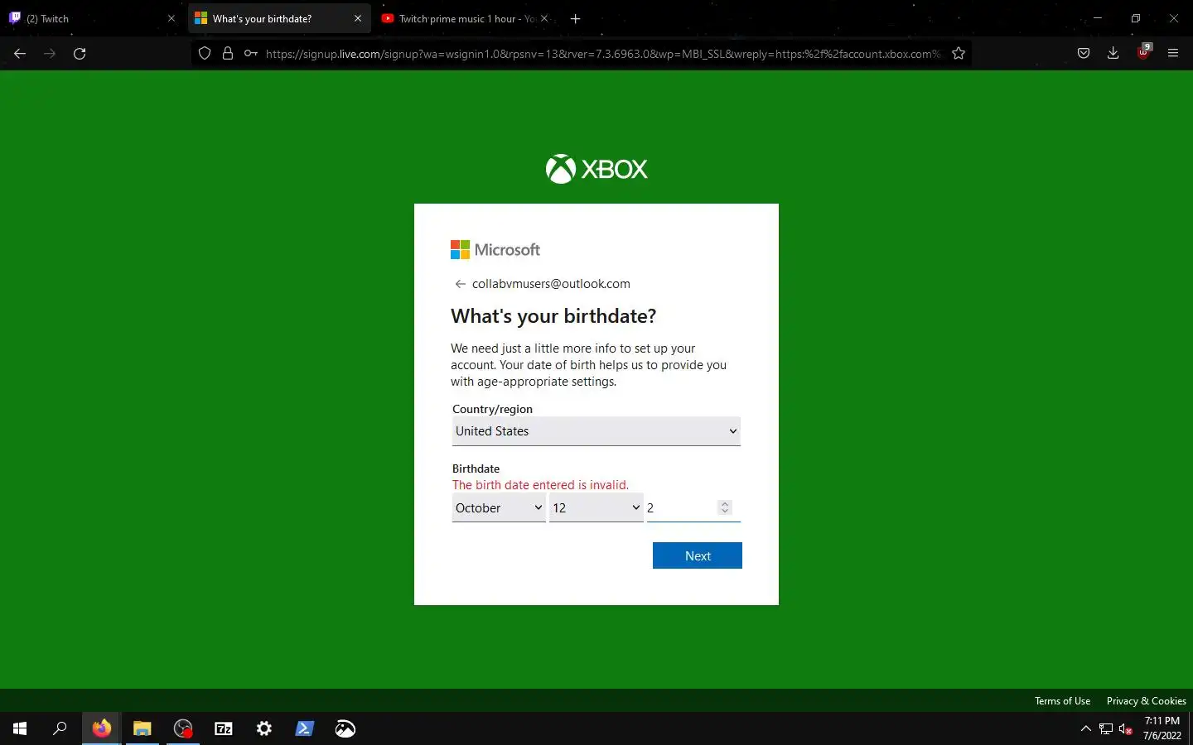Open the clock and date flyout

1162,728
